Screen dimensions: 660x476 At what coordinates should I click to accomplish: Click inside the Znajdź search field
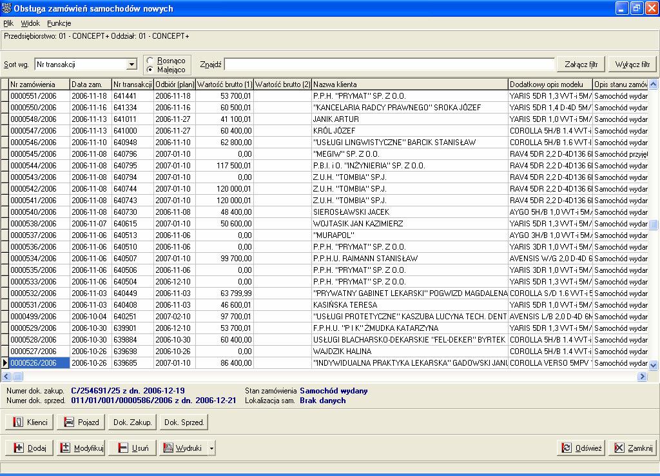tap(389, 64)
